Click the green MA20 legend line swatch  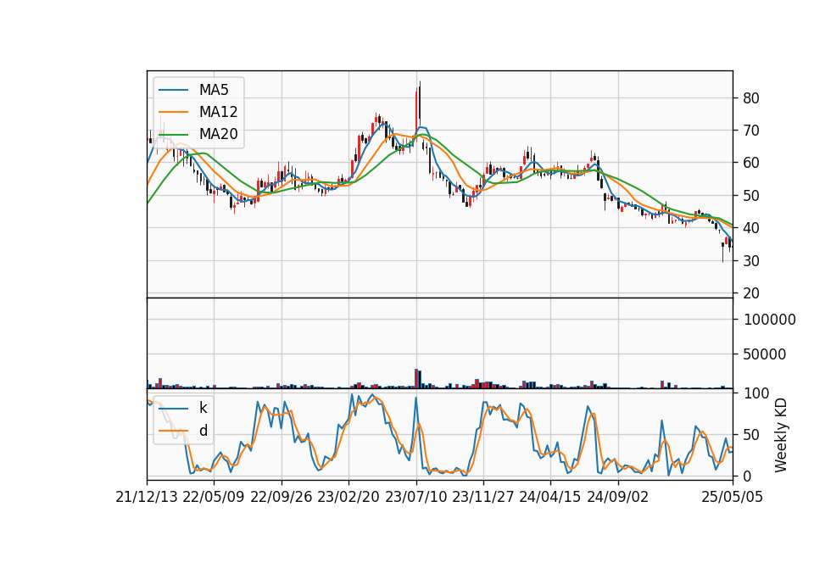click(173, 134)
